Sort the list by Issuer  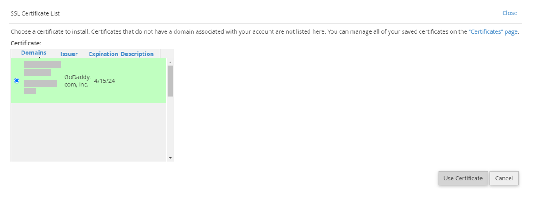point(69,54)
